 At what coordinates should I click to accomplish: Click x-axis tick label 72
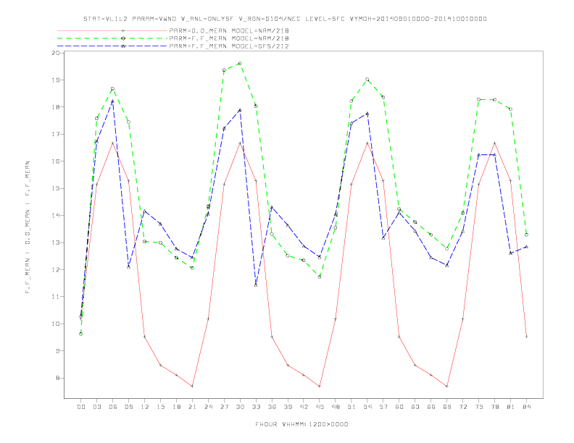(x=462, y=407)
